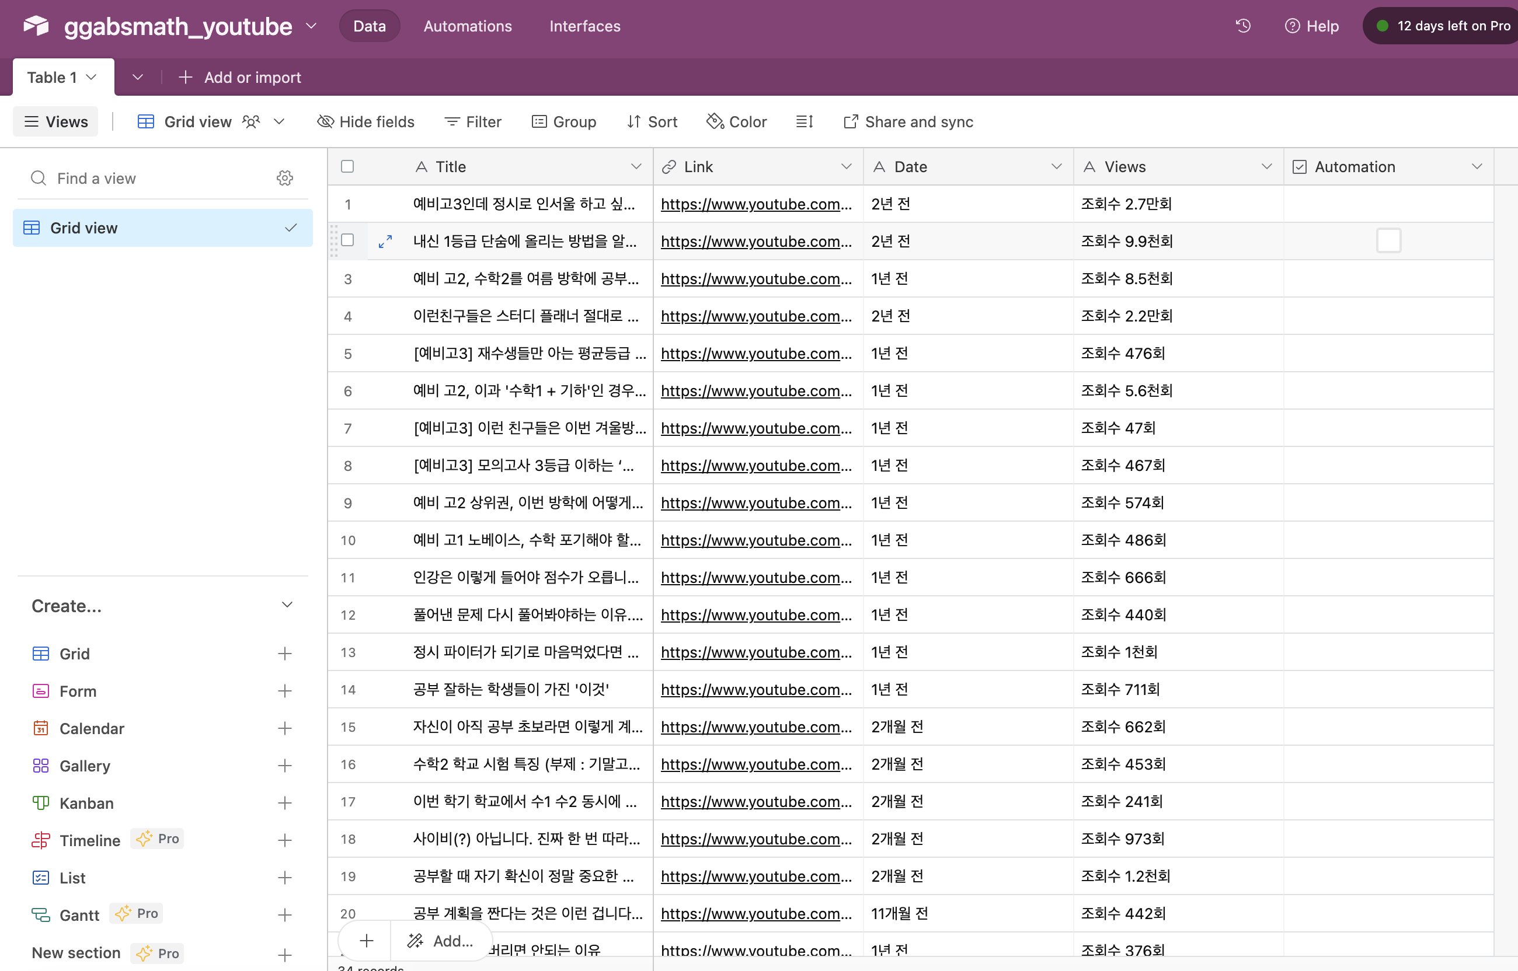Screen dimensions: 1518x971
Task: Switch to the Automations tab
Action: 467,26
